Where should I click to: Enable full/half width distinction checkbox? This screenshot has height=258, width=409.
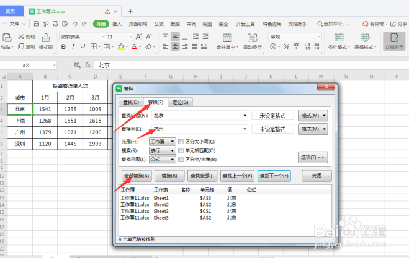tap(181, 160)
